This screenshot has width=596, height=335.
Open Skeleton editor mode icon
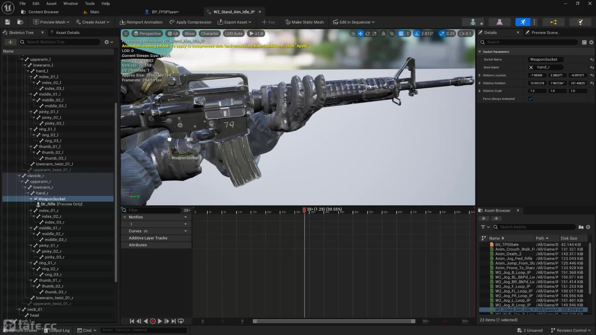tap(473, 22)
